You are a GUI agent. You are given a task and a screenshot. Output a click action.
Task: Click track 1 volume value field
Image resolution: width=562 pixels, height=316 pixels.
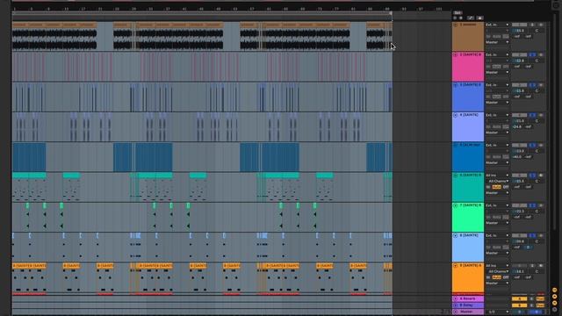point(519,31)
